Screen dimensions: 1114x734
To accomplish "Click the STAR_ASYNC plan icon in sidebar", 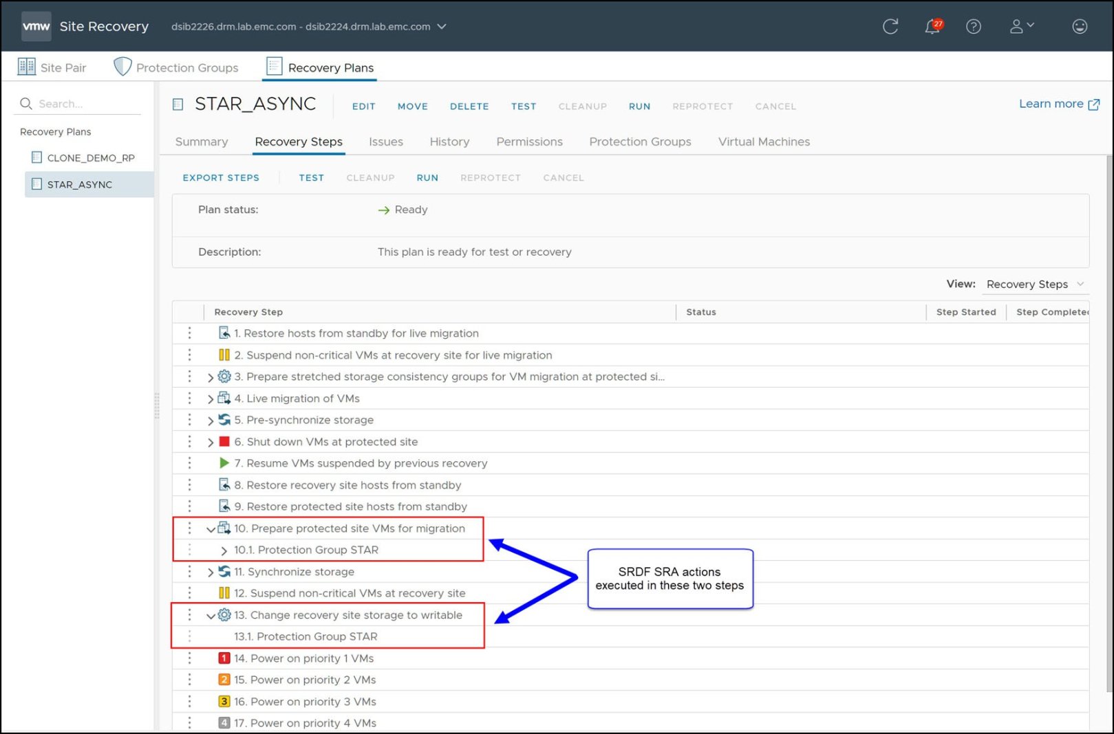I will [x=37, y=184].
